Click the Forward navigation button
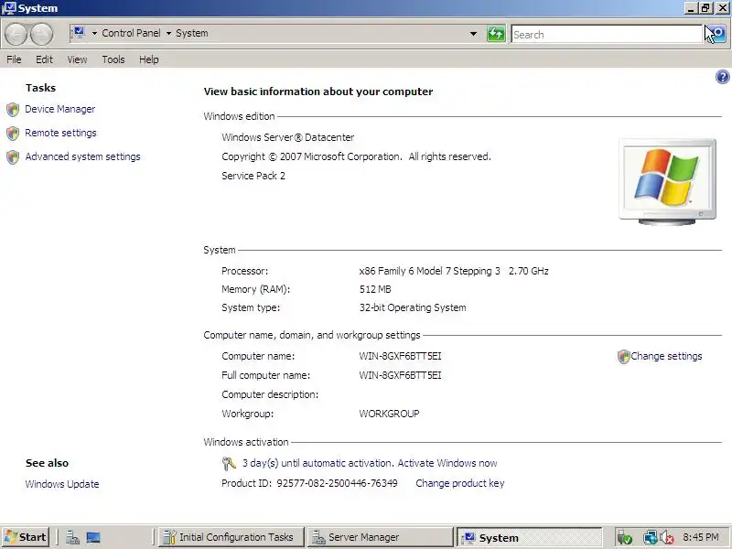The height and width of the screenshot is (549, 732). (41, 34)
